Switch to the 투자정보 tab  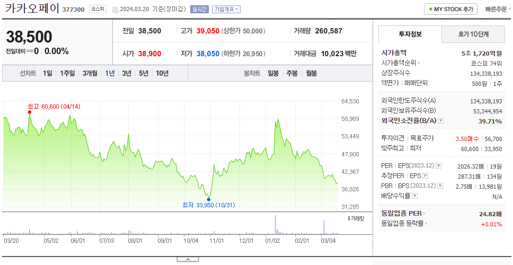[x=410, y=34]
